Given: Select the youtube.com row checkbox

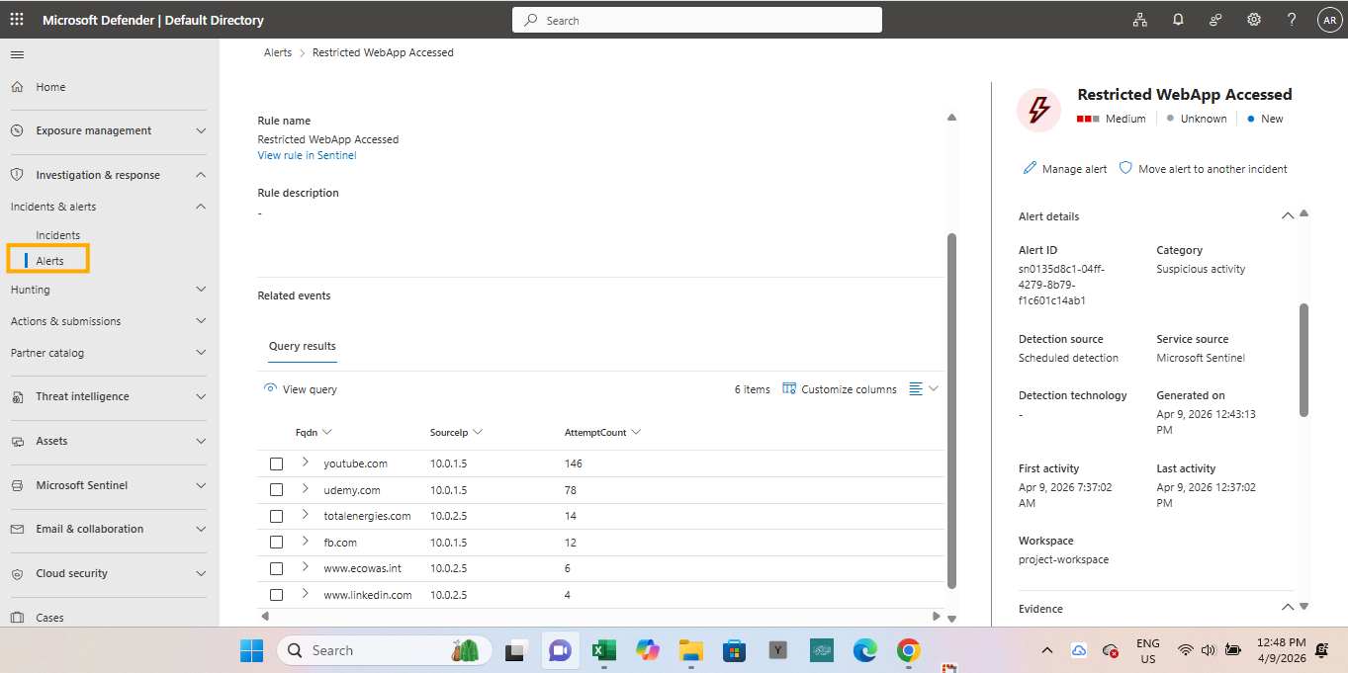Looking at the screenshot, I should point(277,463).
